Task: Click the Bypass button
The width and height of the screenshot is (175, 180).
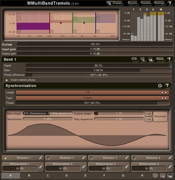Action: click(133, 3)
